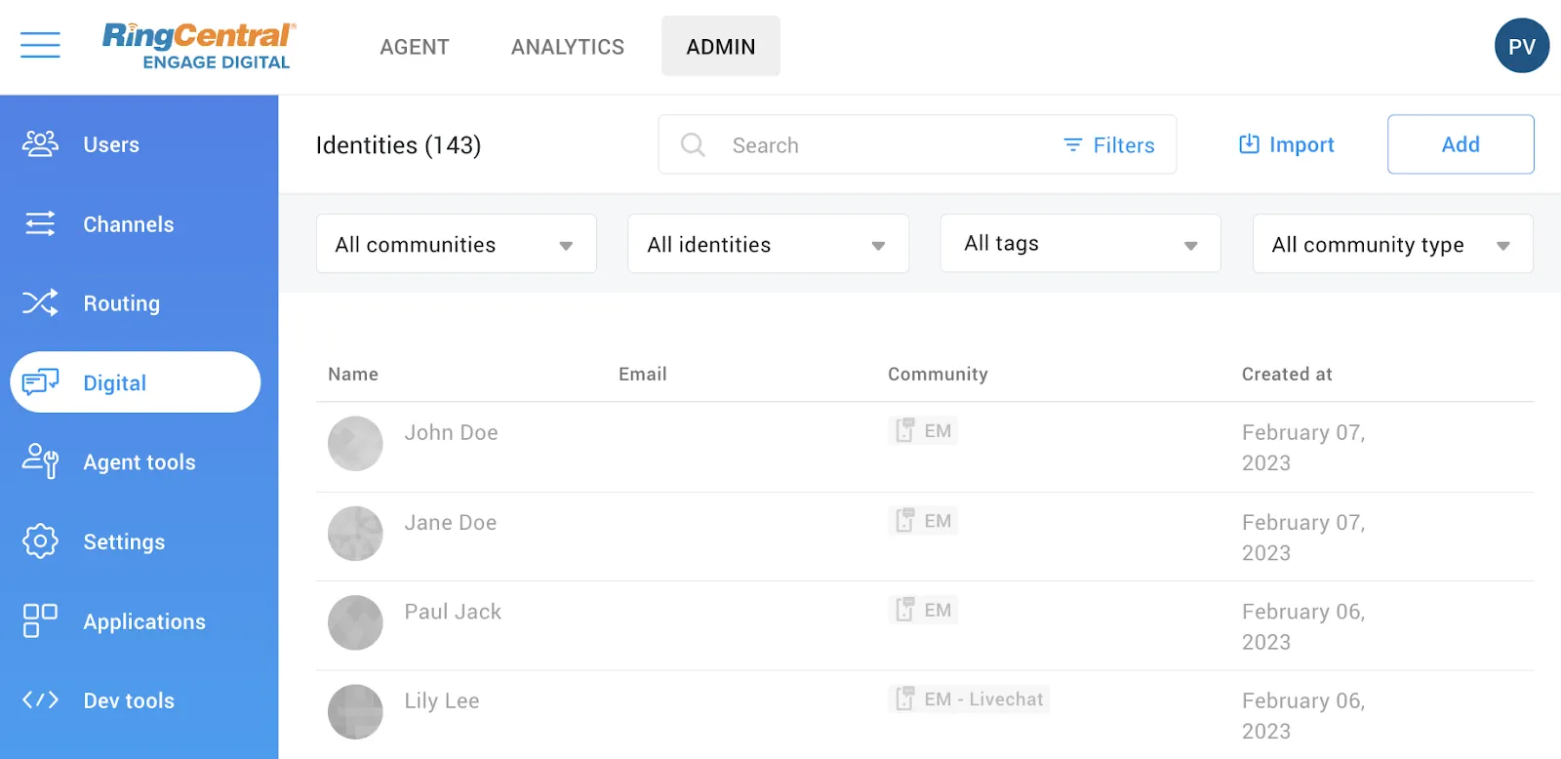The height and width of the screenshot is (759, 1561).
Task: Open the All tags dropdown
Action: [x=1080, y=244]
